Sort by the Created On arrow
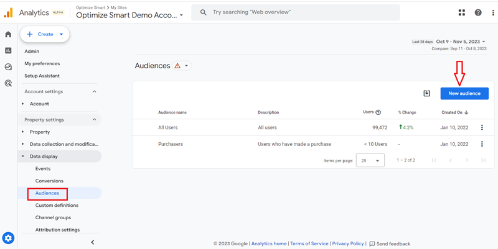Image resolution: width=498 pixels, height=249 pixels. click(x=466, y=112)
